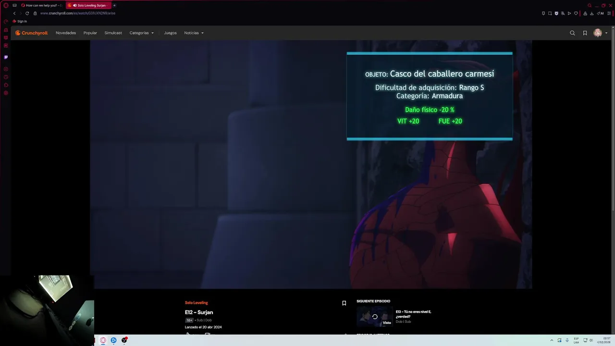The height and width of the screenshot is (346, 615).
Task: Add page to bookmarks heart icon
Action: (576, 13)
